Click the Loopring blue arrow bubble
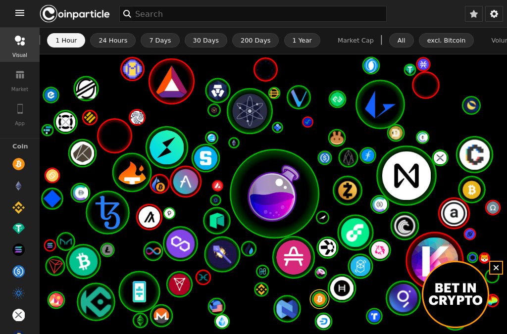The image size is (507, 334). pyautogui.click(x=380, y=104)
